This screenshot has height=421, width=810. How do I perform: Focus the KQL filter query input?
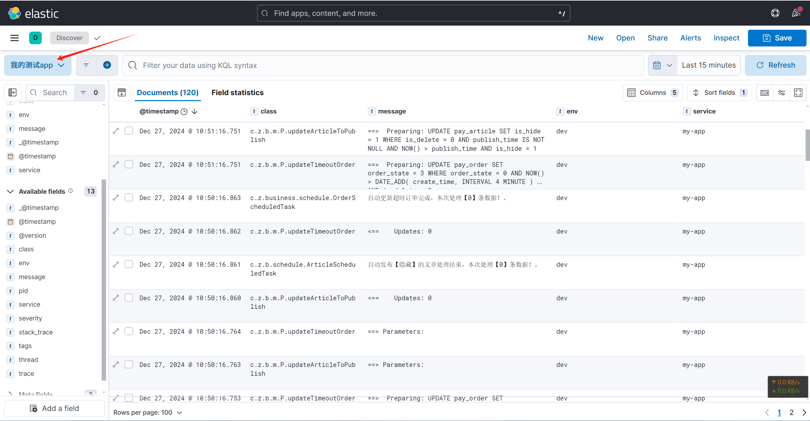click(380, 65)
